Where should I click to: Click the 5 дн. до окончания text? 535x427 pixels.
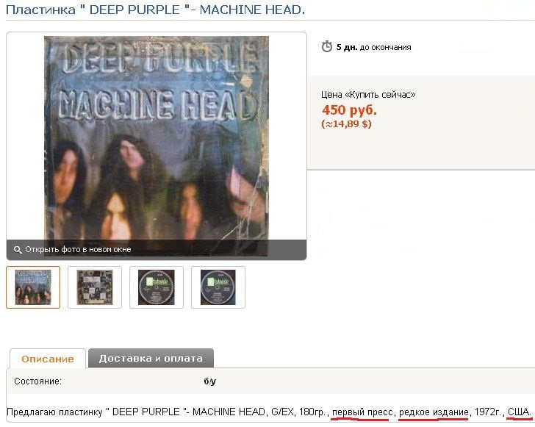click(373, 47)
